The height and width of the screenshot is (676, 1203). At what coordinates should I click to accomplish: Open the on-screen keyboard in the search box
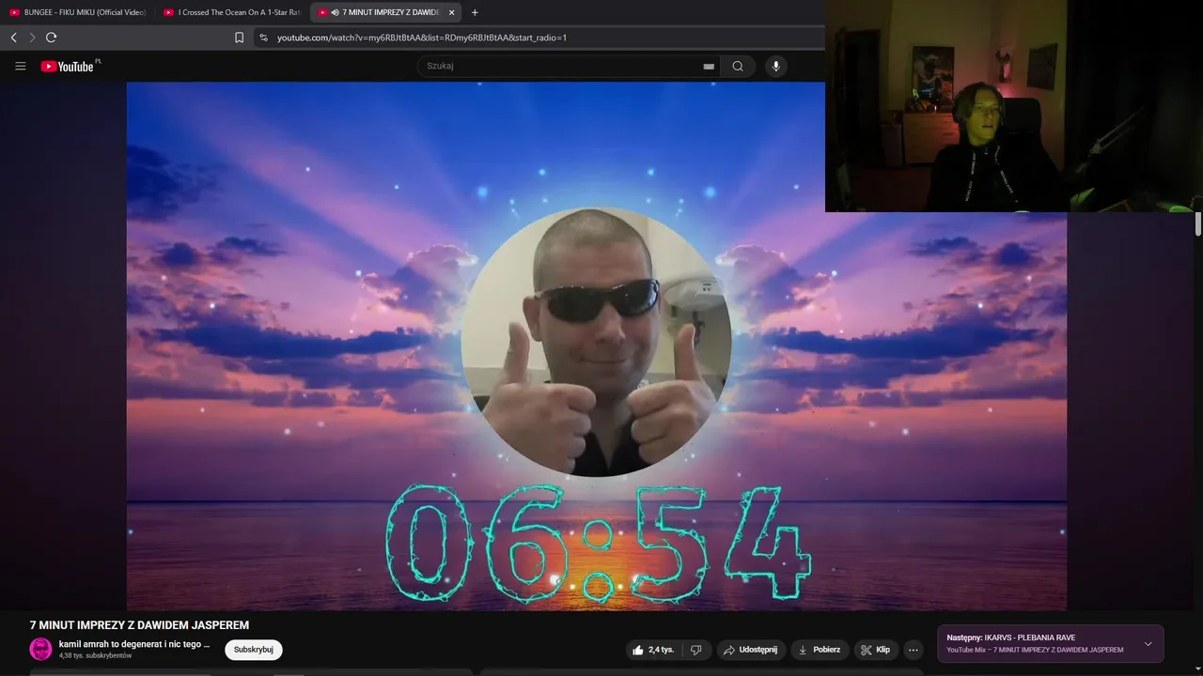click(709, 67)
